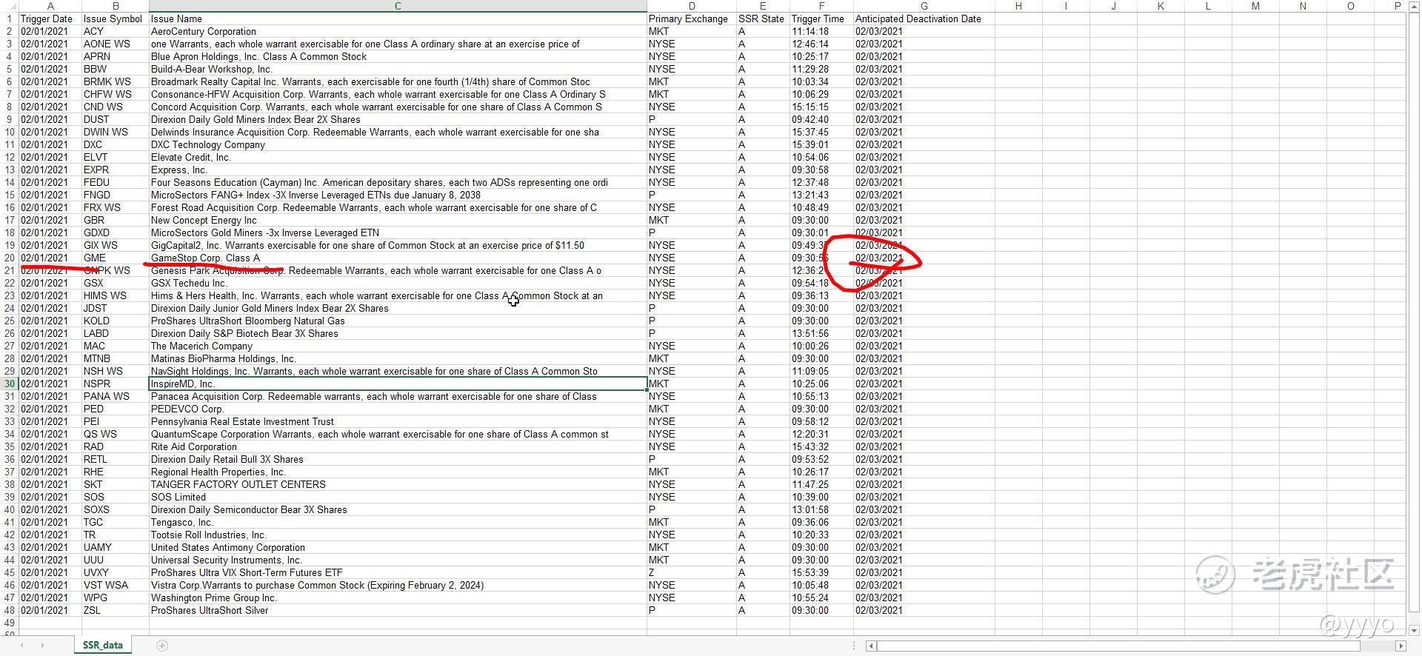
Task: Select the Tengasco, Inc. cell
Action: (398, 522)
